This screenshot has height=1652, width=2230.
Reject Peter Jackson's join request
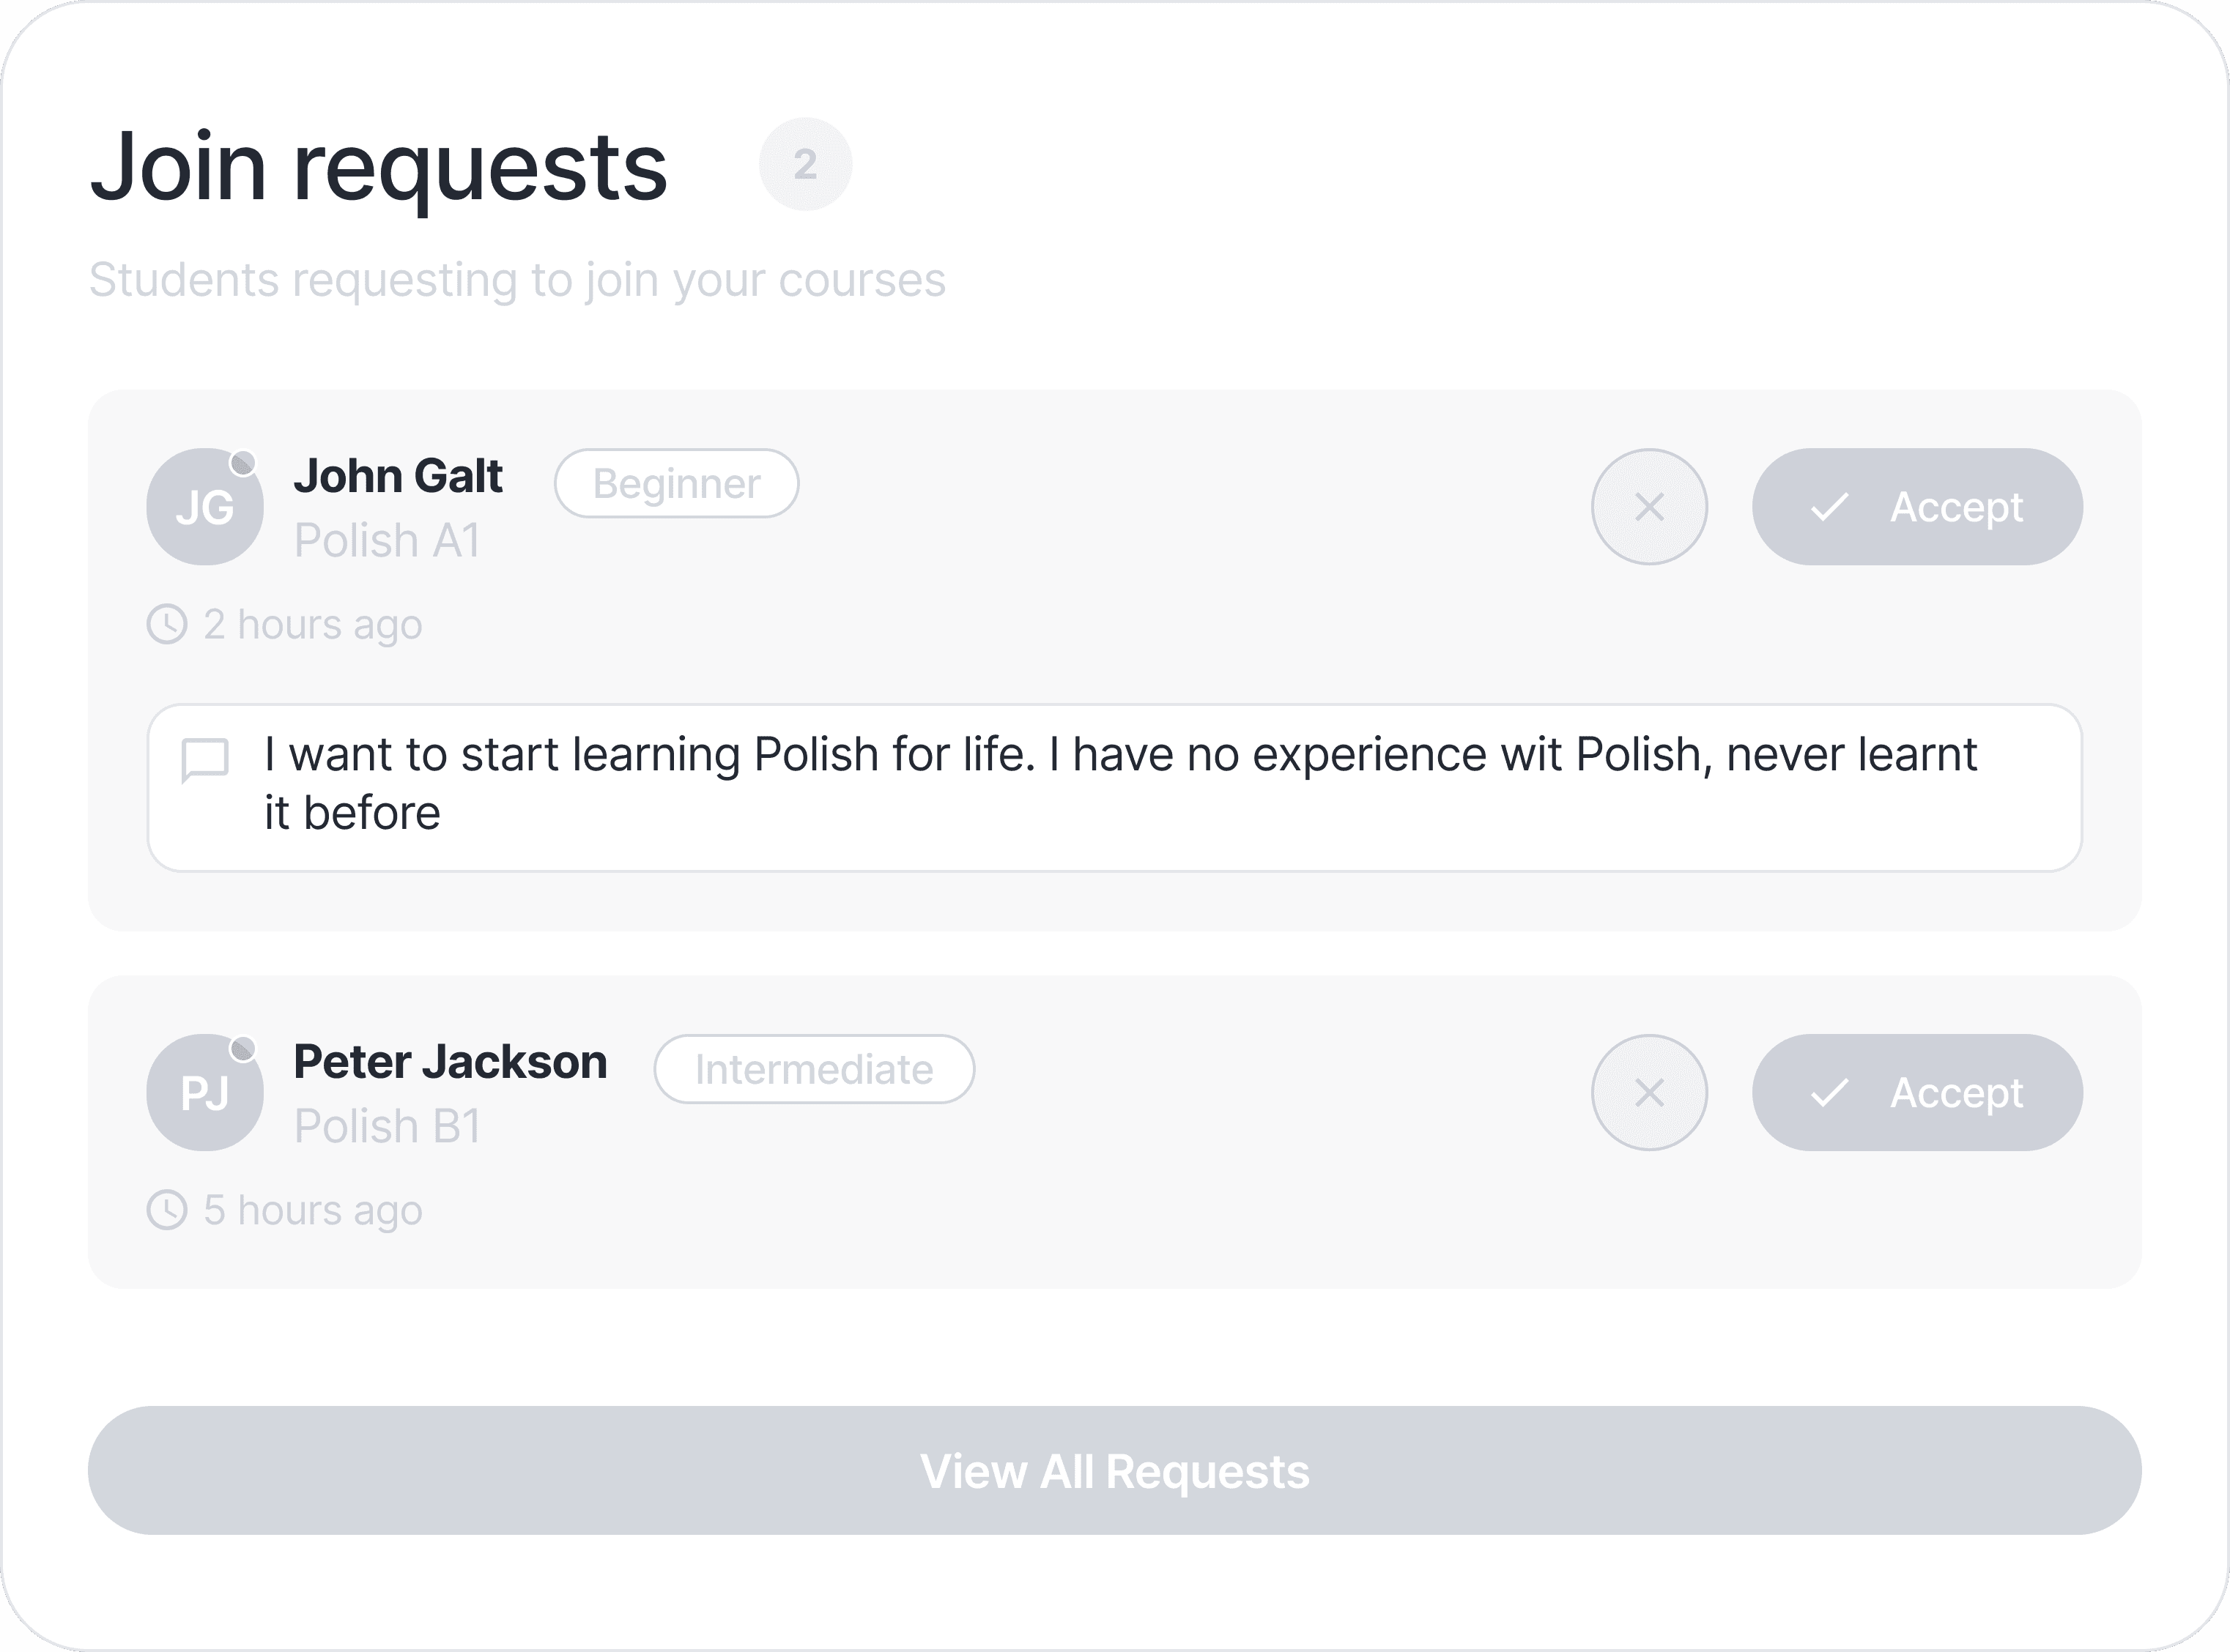pos(1649,1093)
